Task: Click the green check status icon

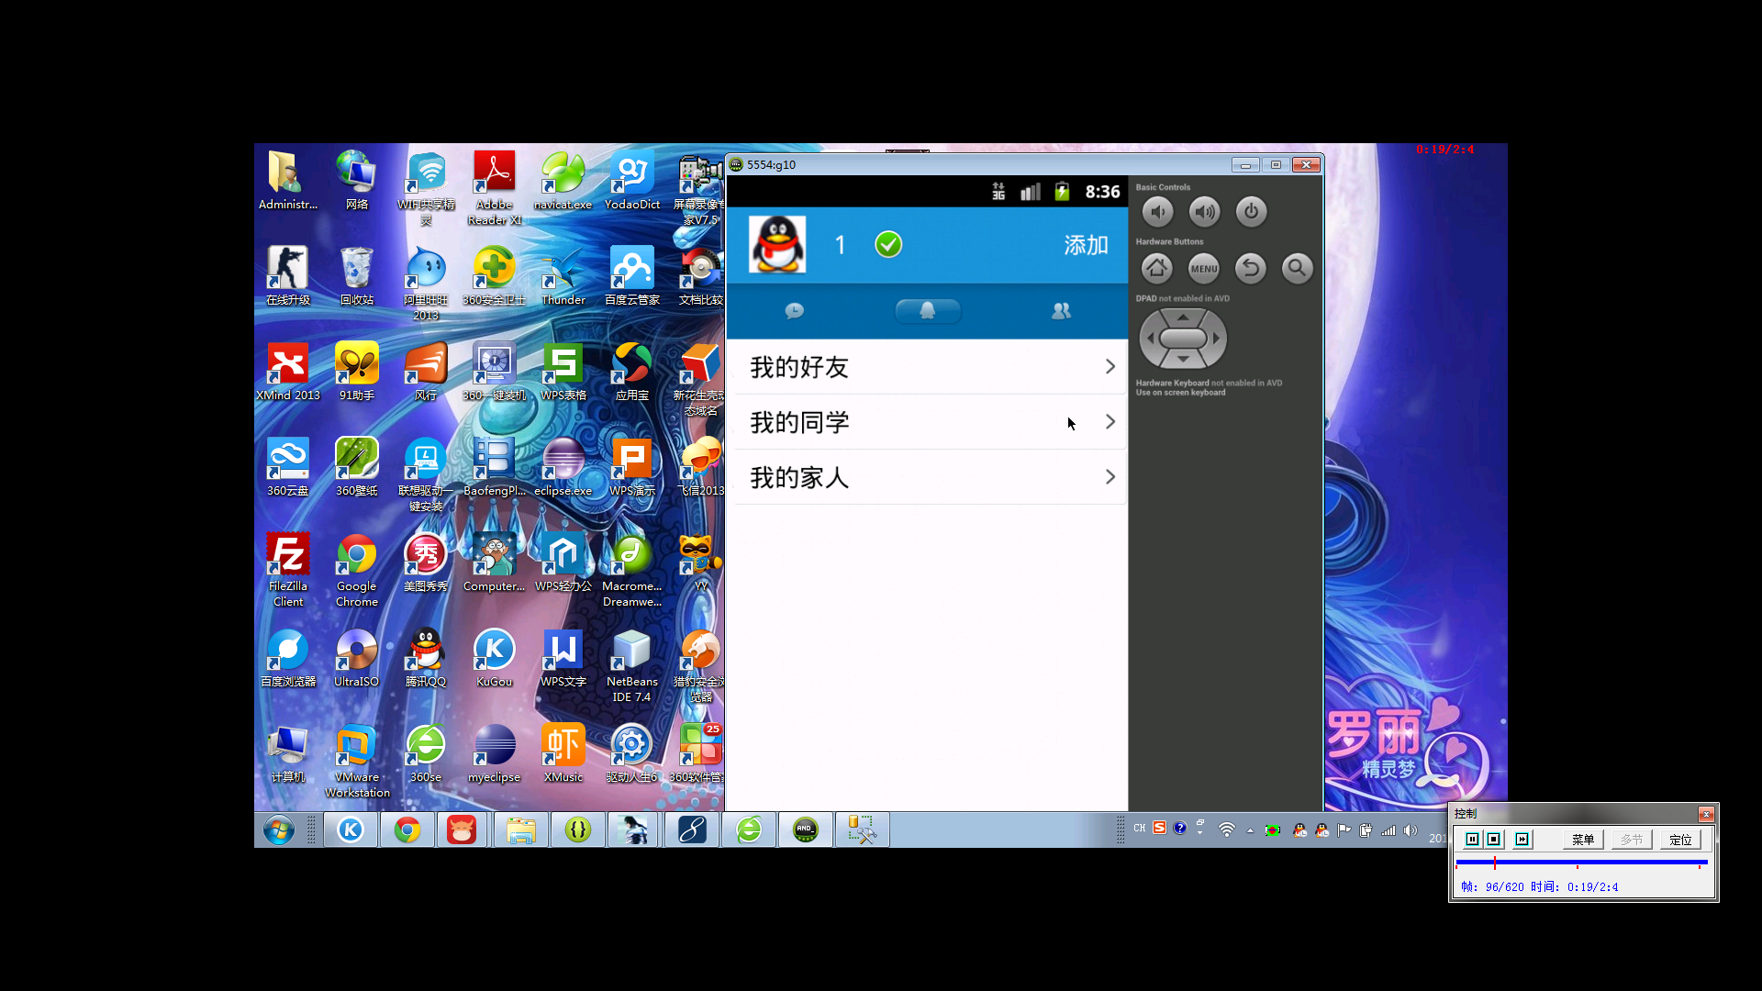Action: (x=888, y=244)
